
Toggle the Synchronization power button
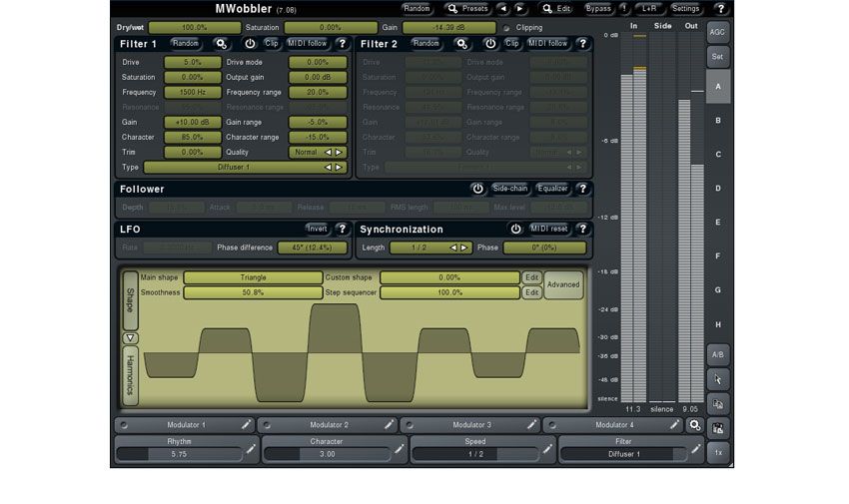pos(515,229)
